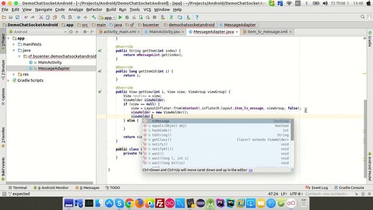This screenshot has width=373, height=210.
Task: Open the TODO tool window
Action: coord(112,188)
